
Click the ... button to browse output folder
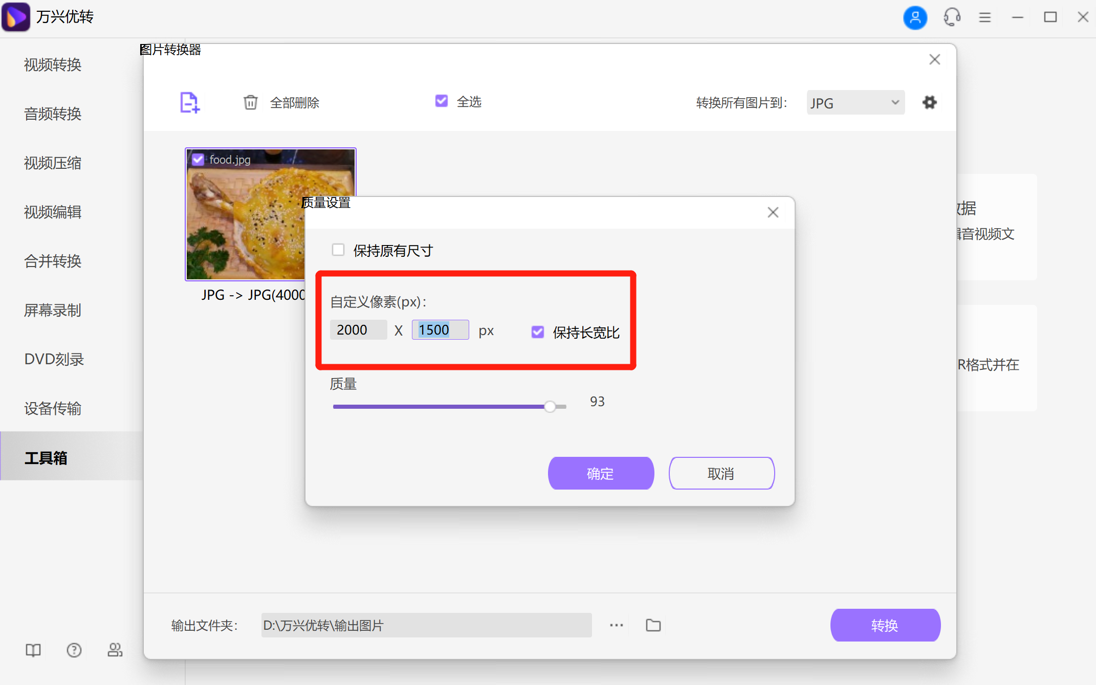coord(616,625)
